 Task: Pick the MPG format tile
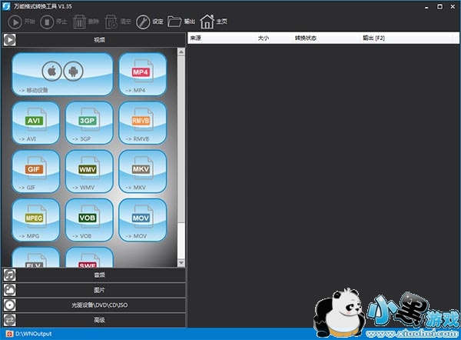click(x=35, y=221)
